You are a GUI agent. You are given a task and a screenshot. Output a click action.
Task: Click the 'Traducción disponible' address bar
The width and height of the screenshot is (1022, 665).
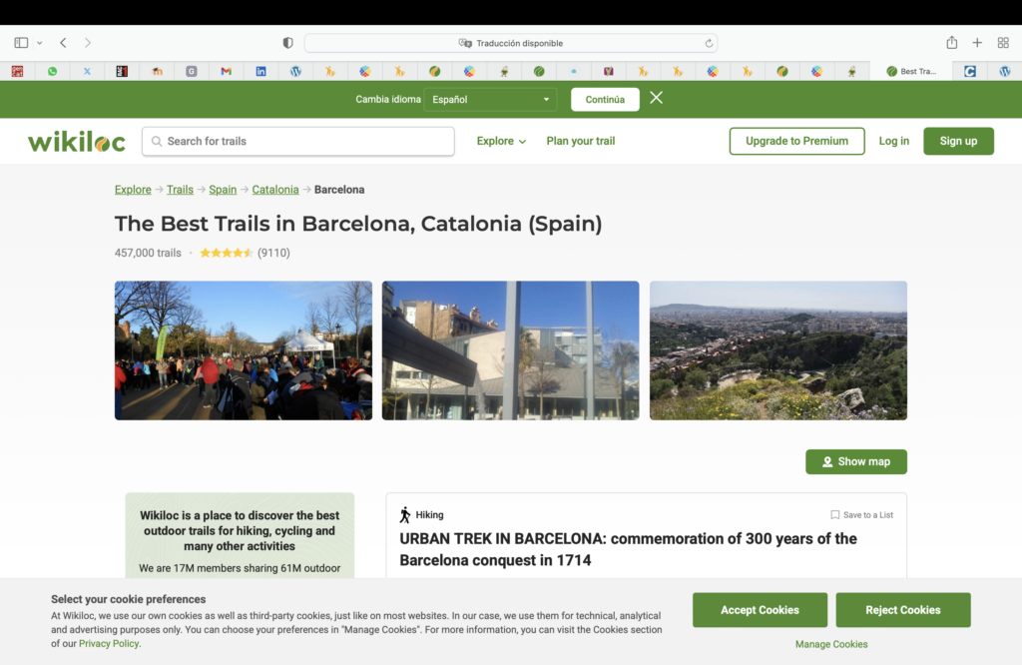point(511,43)
